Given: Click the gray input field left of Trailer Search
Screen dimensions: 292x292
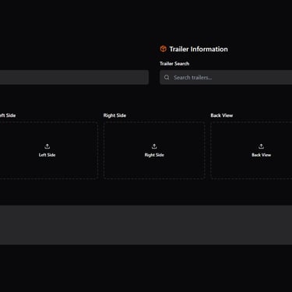Looking at the screenshot, I should (x=74, y=77).
